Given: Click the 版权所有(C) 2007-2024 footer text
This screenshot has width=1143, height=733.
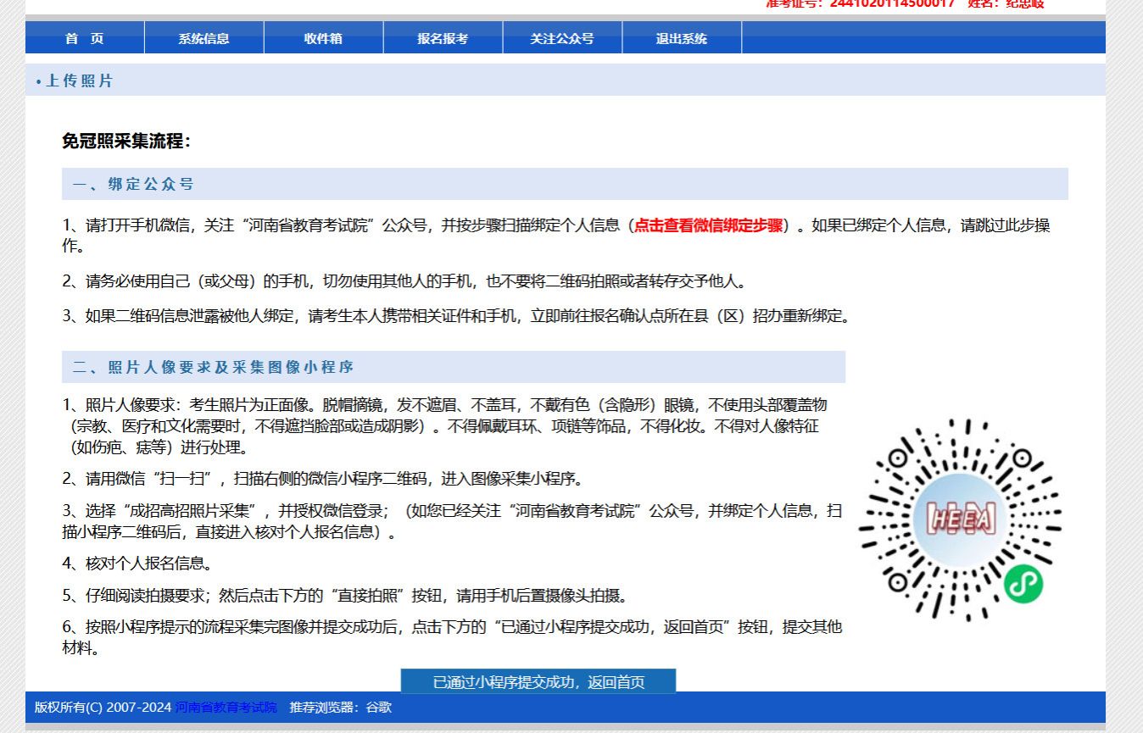Looking at the screenshot, I should pyautogui.click(x=103, y=707).
